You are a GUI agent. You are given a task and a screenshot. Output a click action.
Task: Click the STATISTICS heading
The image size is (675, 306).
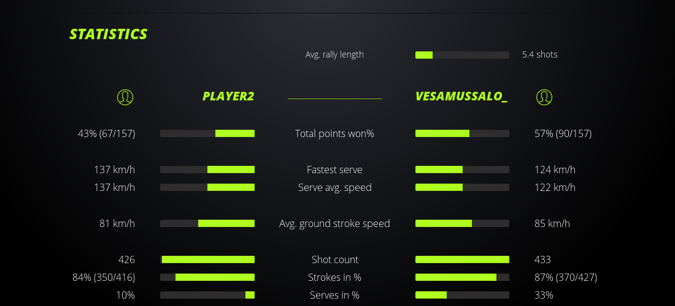109,34
